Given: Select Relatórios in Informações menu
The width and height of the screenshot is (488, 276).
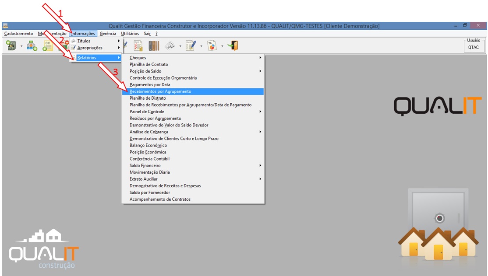Looking at the screenshot, I should 95,58.
